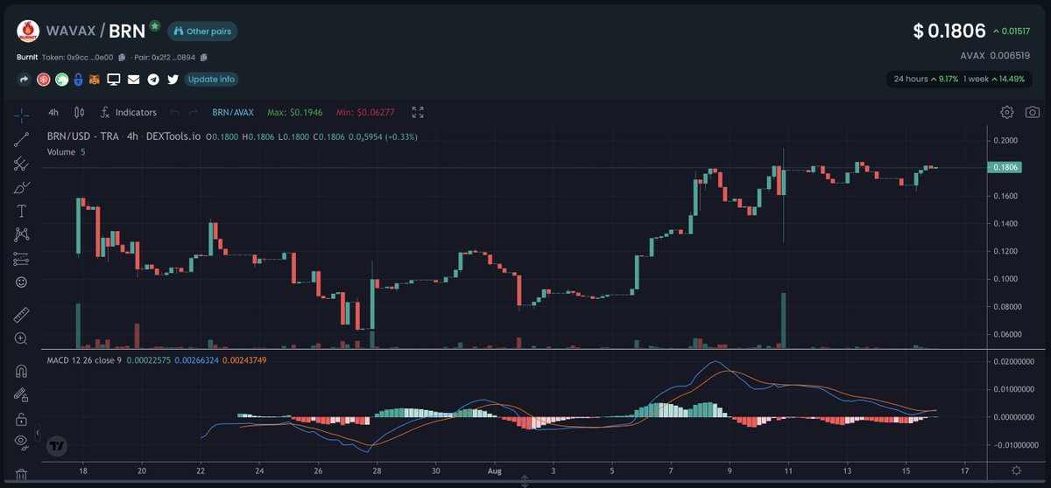
Task: Click the Update info button
Action: (x=211, y=80)
